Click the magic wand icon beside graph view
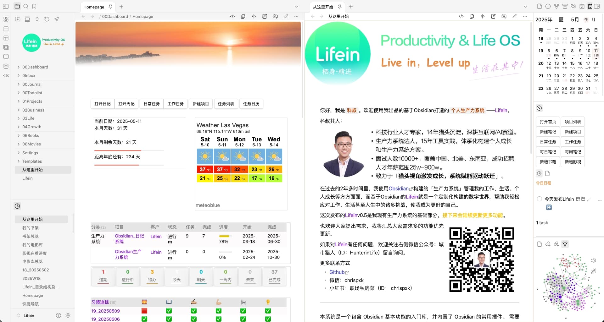 tap(594, 271)
